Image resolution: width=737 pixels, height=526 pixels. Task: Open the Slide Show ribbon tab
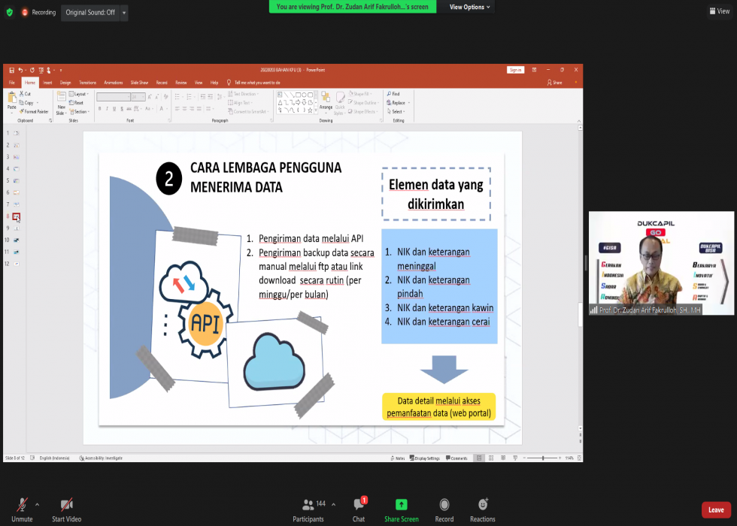click(x=139, y=83)
